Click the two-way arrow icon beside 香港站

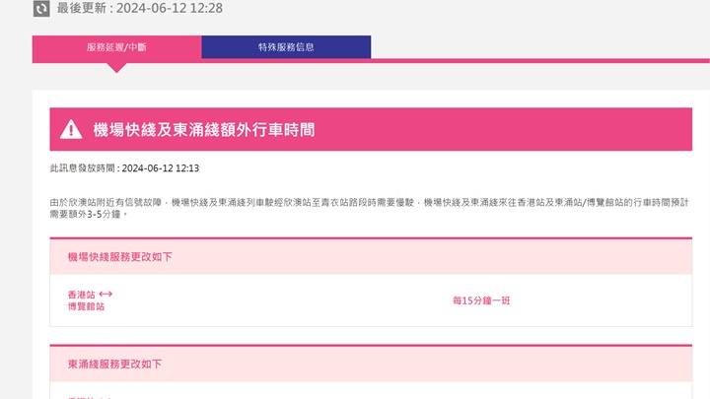(x=106, y=294)
